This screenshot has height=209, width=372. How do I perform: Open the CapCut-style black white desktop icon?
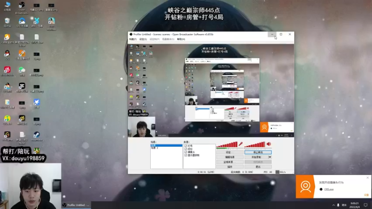22,87
